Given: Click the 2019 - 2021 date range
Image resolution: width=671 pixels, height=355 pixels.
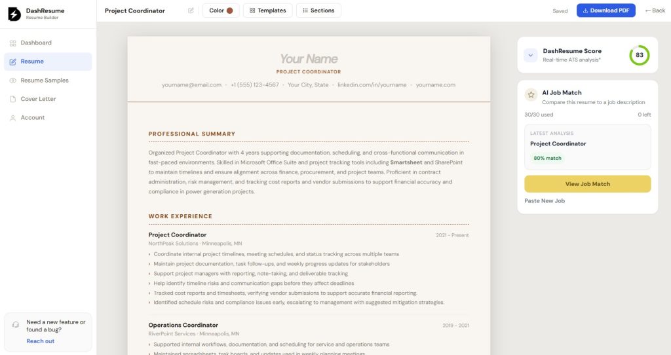Looking at the screenshot, I should pos(456,326).
